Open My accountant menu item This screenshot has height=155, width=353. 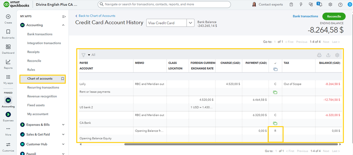pos(38,114)
